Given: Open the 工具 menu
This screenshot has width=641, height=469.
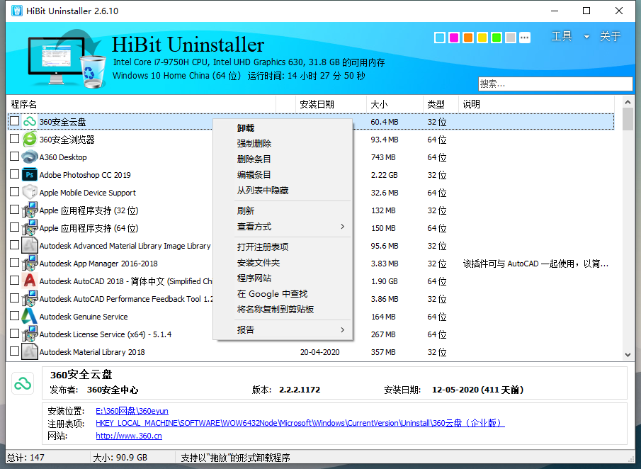Looking at the screenshot, I should 562,36.
